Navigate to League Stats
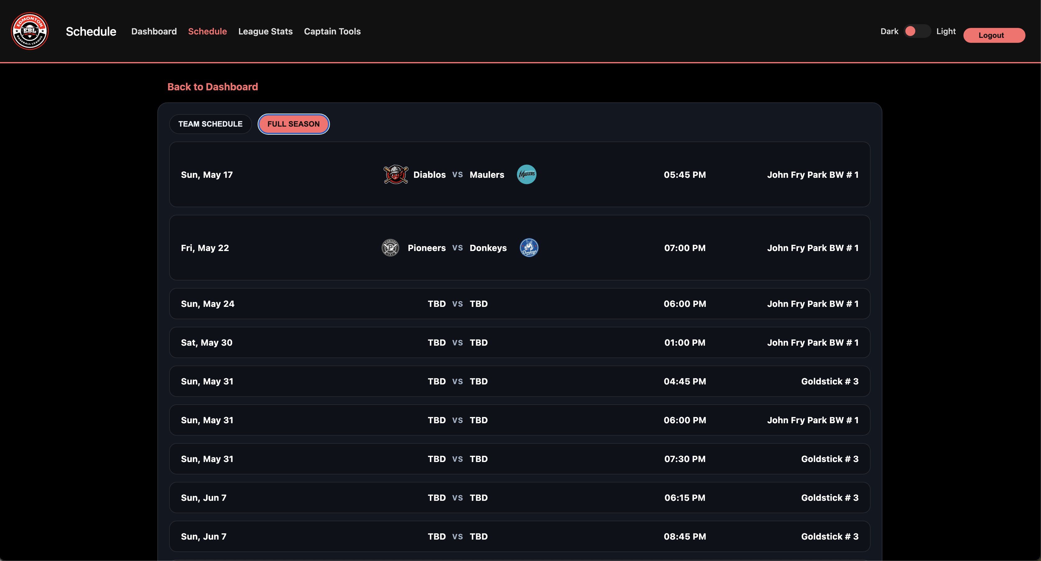 (x=265, y=31)
